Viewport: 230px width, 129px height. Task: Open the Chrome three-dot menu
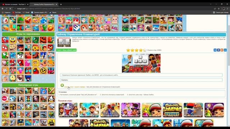coord(227,9)
